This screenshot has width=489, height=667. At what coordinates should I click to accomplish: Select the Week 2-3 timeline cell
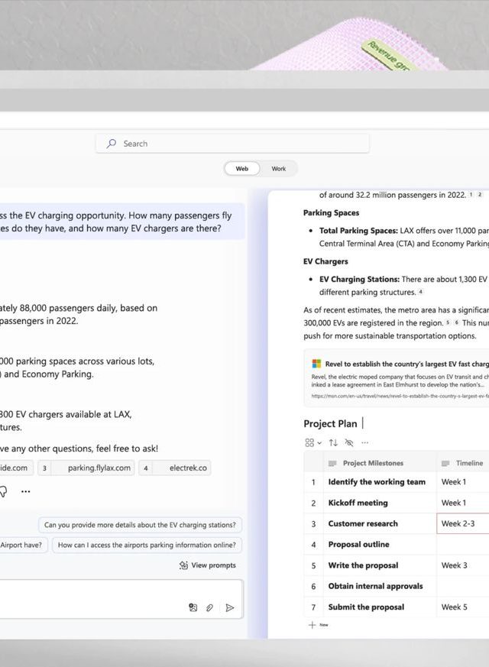(x=462, y=523)
